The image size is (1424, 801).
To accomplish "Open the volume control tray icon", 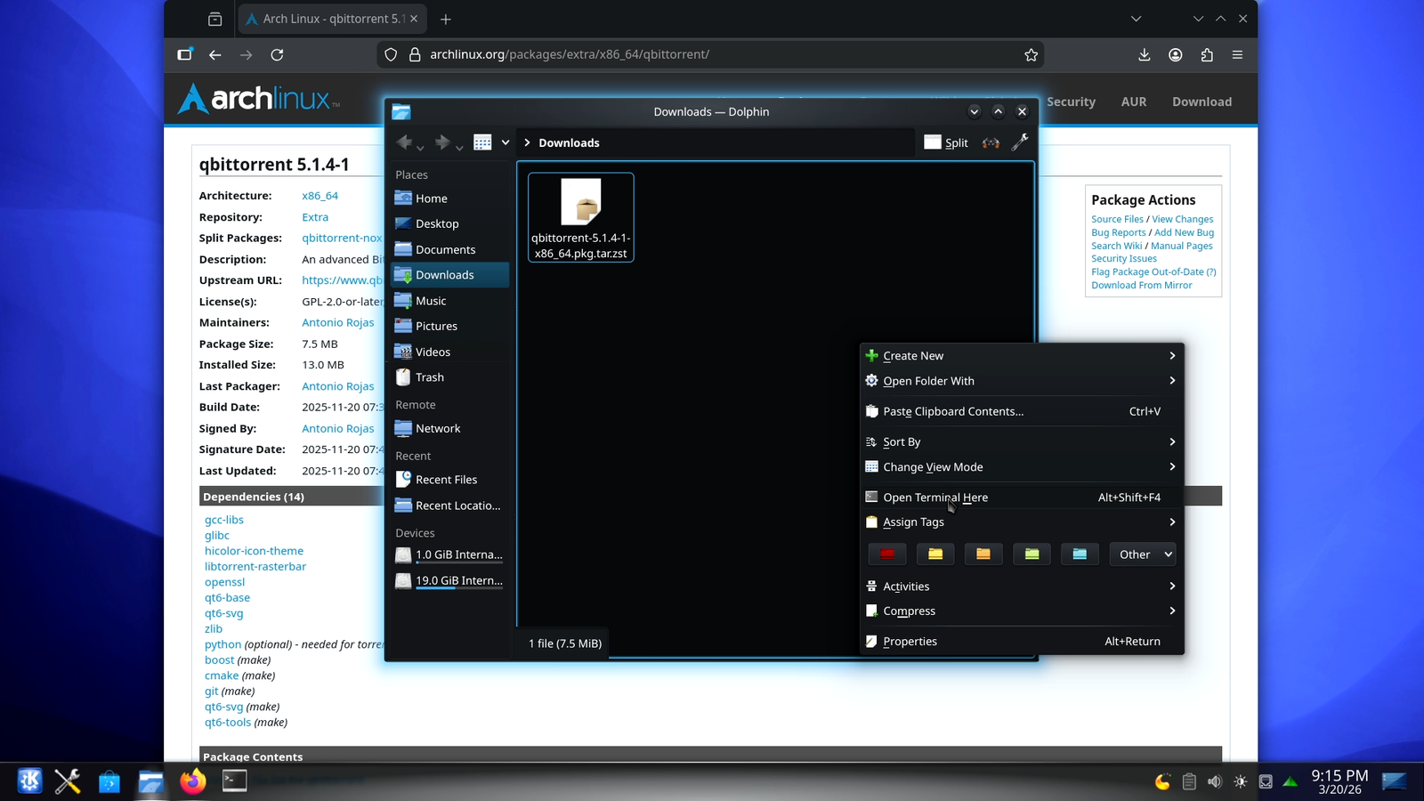I will click(1214, 781).
